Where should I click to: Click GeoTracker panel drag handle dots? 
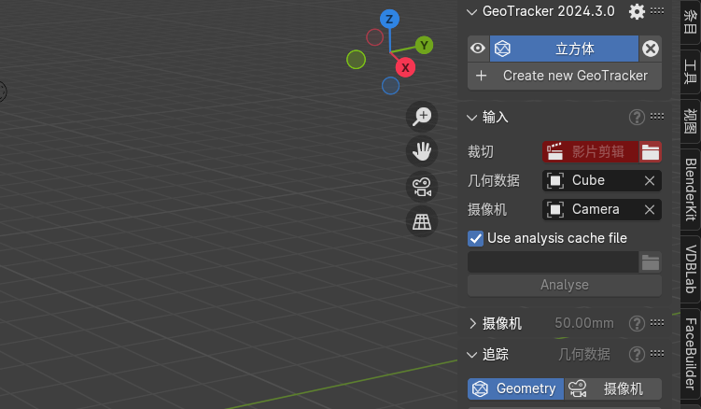(x=657, y=11)
